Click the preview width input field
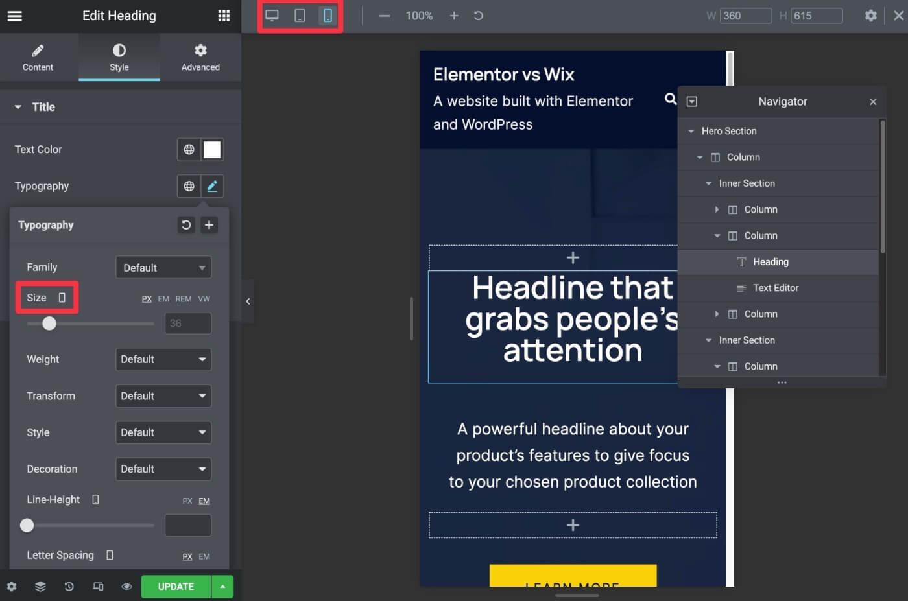The width and height of the screenshot is (908, 601). pyautogui.click(x=746, y=16)
